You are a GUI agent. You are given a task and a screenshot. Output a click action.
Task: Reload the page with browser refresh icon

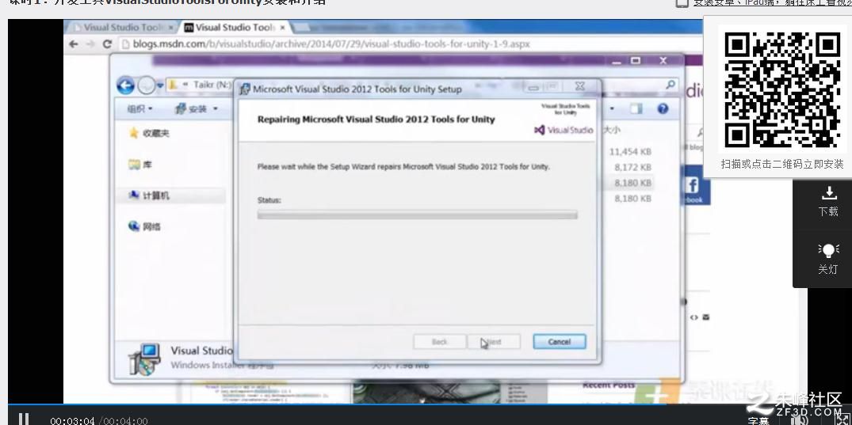click(x=107, y=44)
